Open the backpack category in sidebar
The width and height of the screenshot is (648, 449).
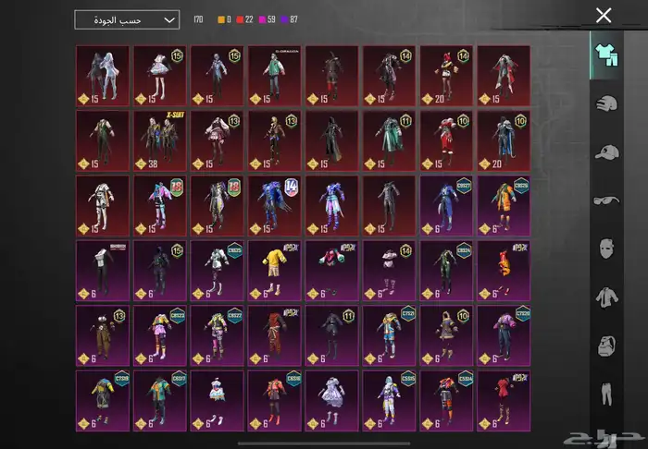click(606, 346)
